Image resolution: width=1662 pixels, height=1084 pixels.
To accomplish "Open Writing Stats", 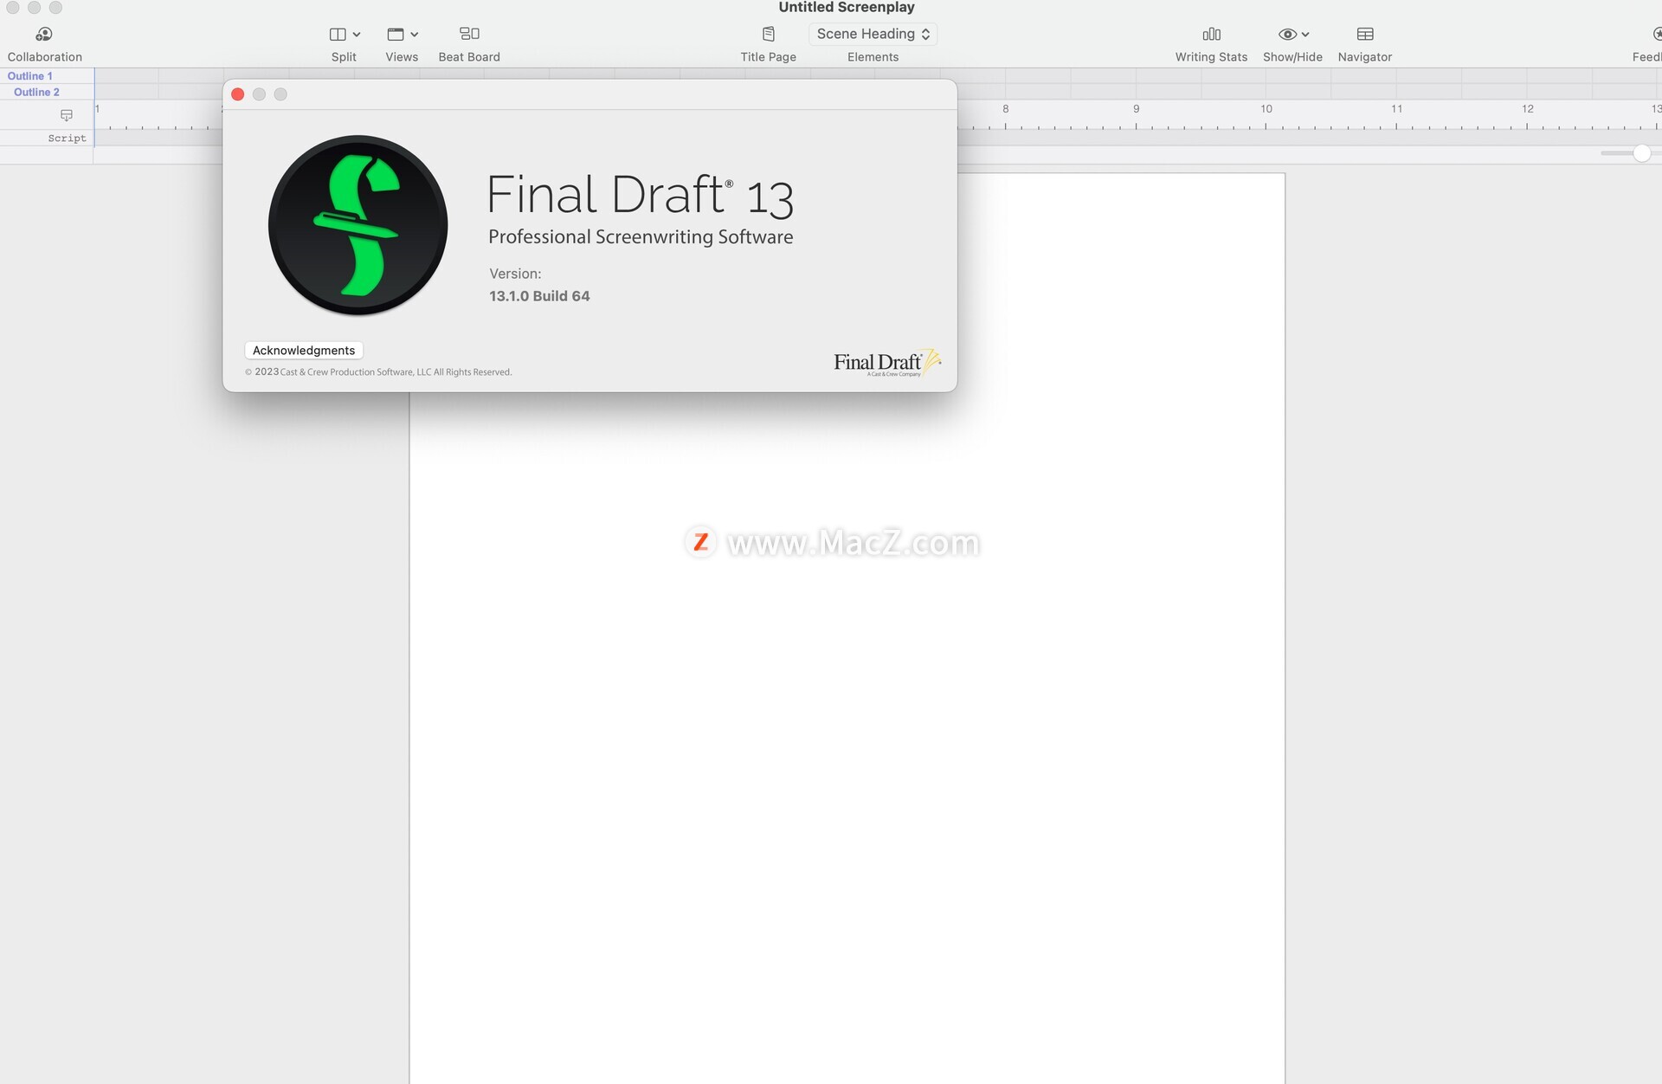I will 1211,44.
